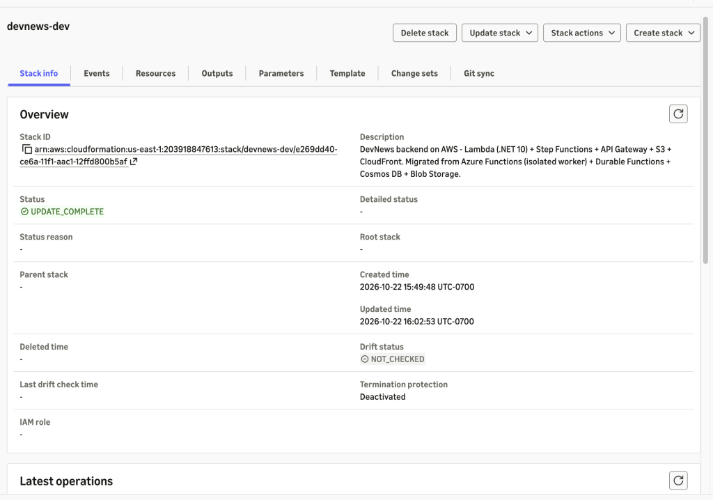Viewport: 713px width, 500px height.
Task: Refresh the Overview section
Action: point(678,114)
